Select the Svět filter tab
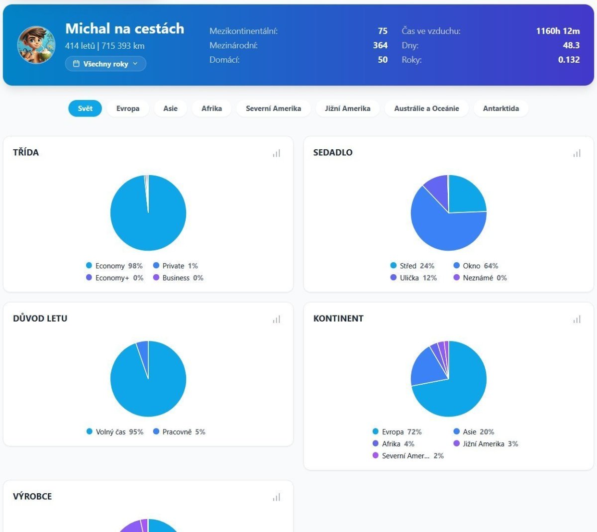This screenshot has width=597, height=532. [x=85, y=108]
